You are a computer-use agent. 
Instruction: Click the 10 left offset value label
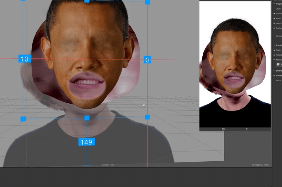pos(25,59)
